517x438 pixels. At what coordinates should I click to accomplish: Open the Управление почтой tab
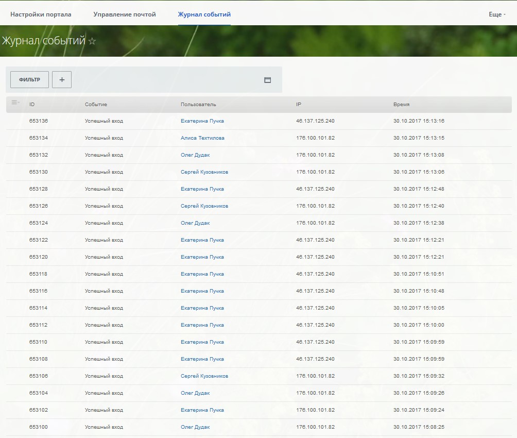point(124,14)
